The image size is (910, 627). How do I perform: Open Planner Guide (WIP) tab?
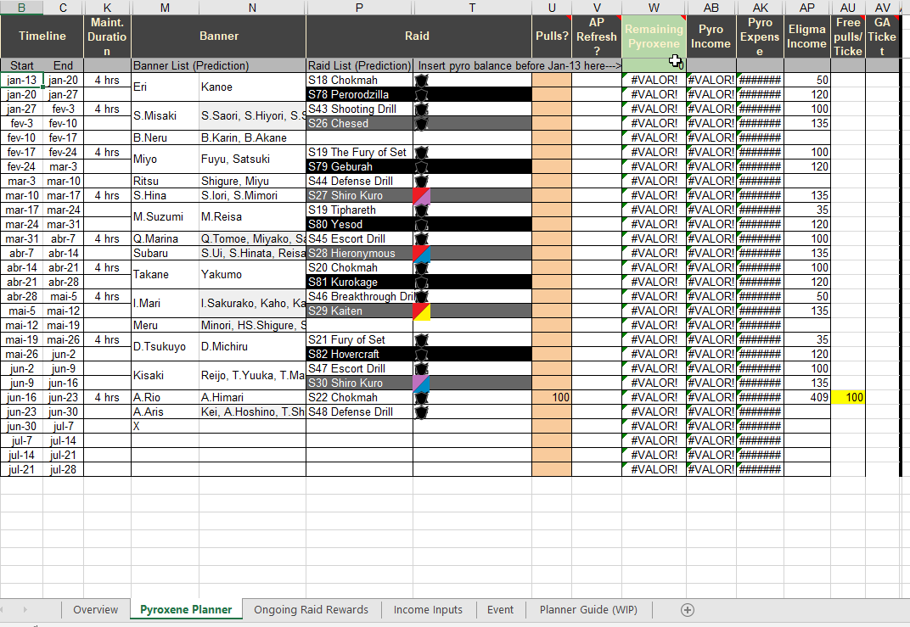588,609
